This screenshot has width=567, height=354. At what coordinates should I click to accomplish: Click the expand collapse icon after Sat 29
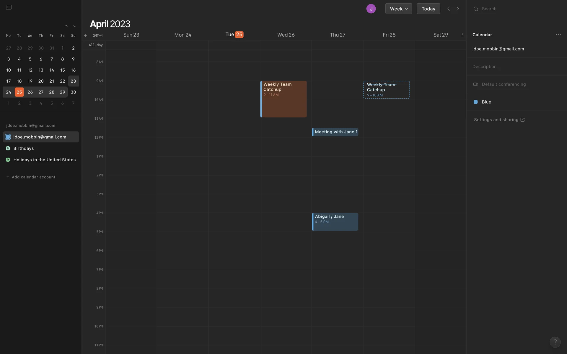click(462, 35)
